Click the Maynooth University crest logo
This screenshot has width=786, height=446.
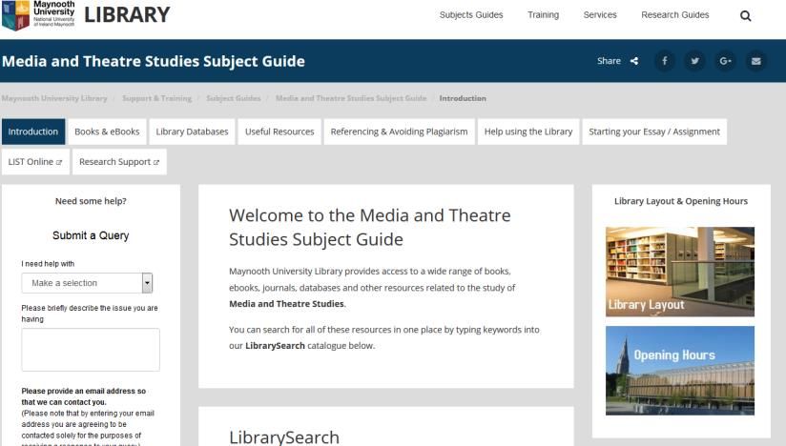[x=16, y=15]
